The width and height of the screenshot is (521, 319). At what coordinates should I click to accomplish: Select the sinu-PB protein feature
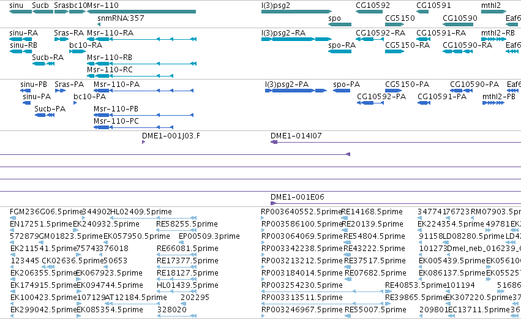click(x=25, y=91)
